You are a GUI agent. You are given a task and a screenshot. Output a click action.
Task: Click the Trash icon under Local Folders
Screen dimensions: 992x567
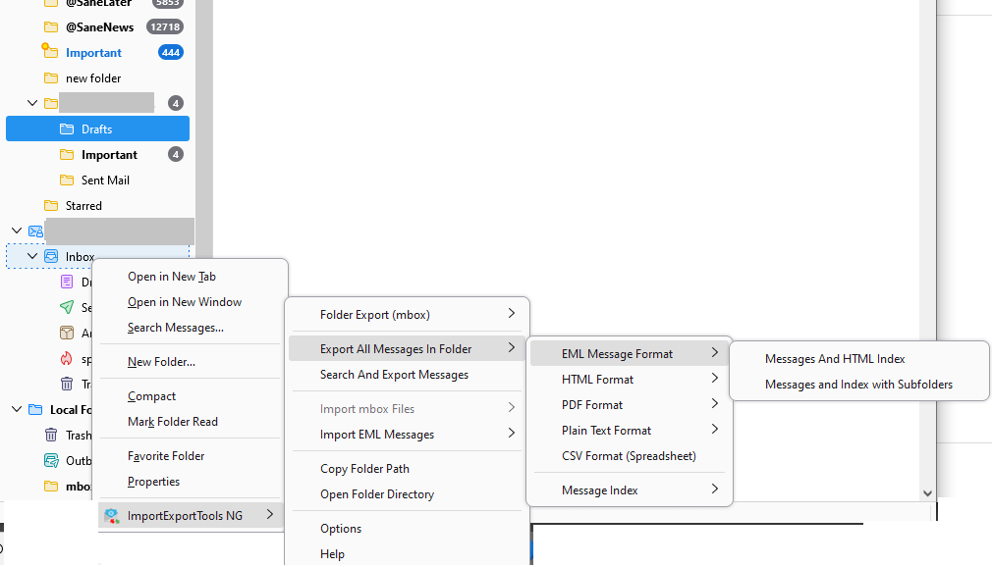(x=51, y=435)
